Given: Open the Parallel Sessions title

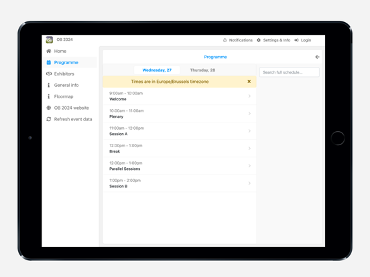Looking at the screenshot, I should tap(125, 169).
